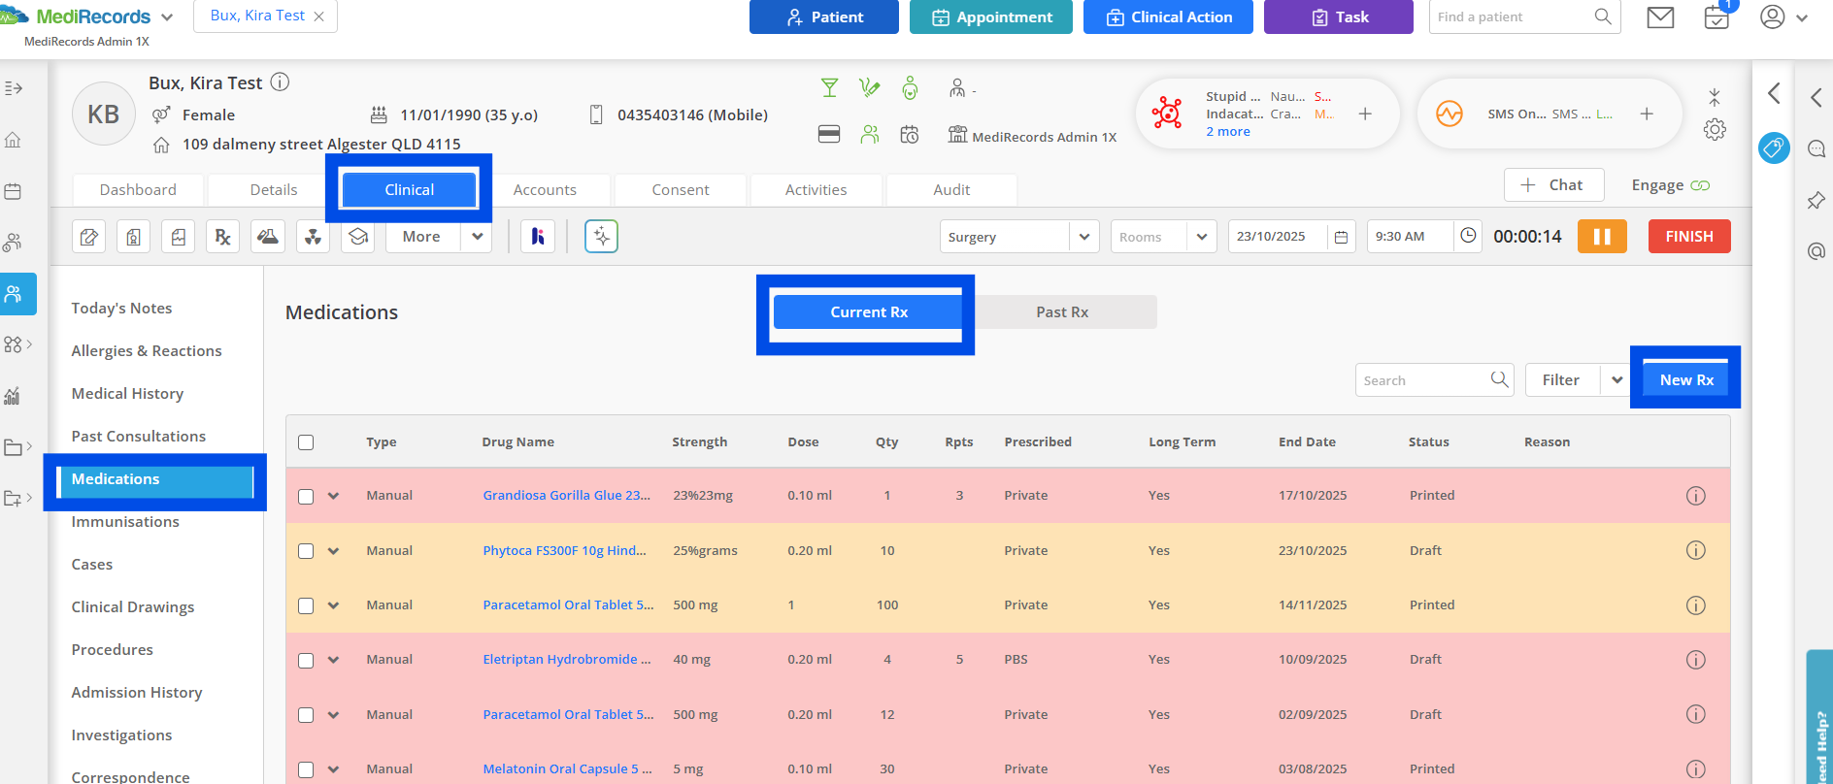The width and height of the screenshot is (1833, 784).
Task: Open the AI sparkle assistant icon
Action: coord(601,237)
